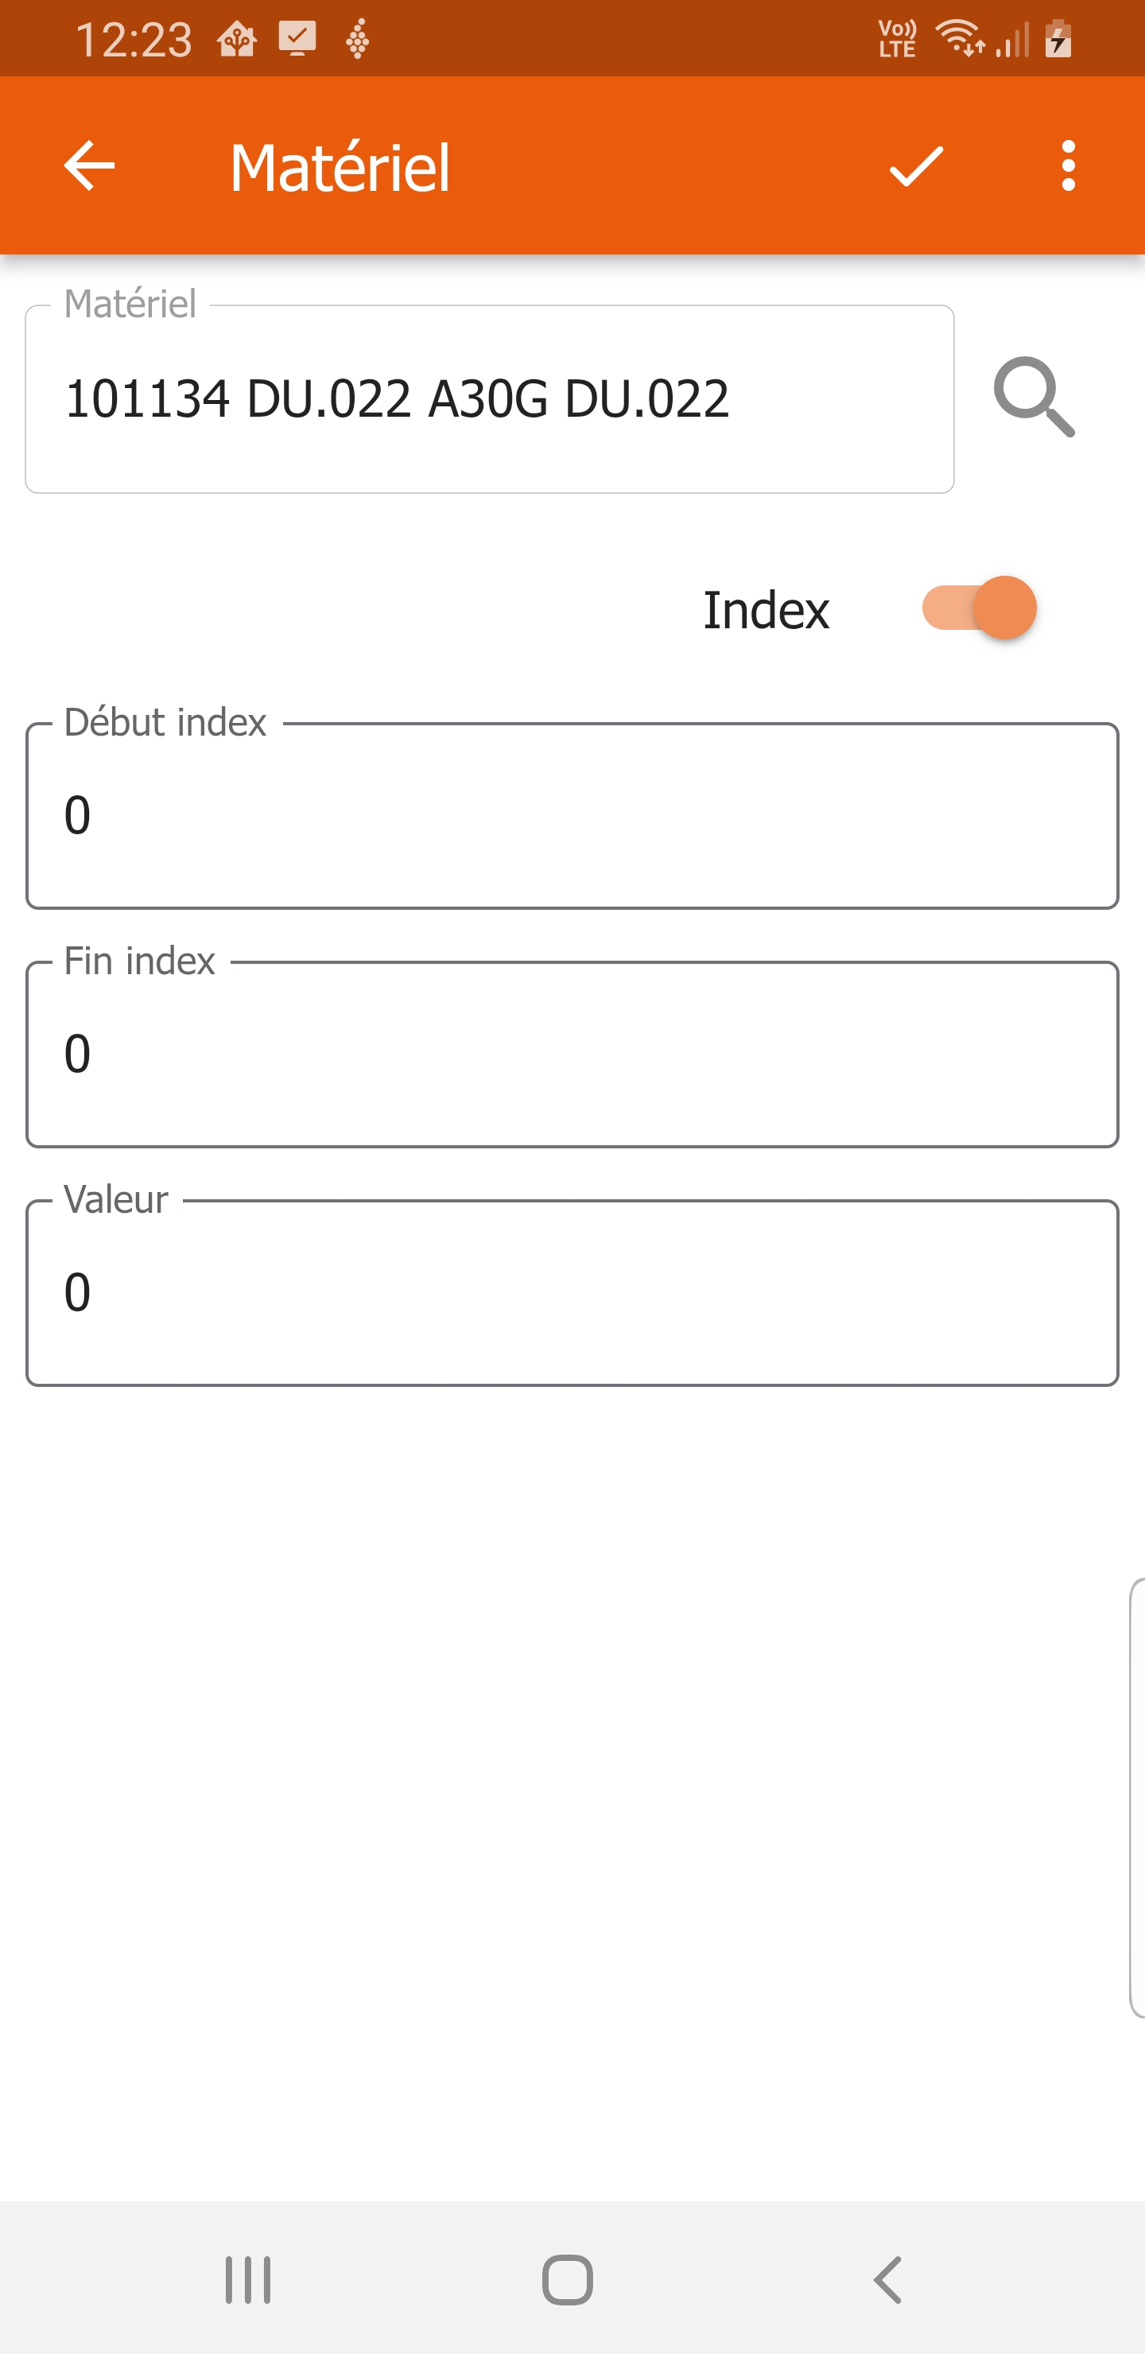Tap the grape-shaped notification icon
The height and width of the screenshot is (2354, 1145).
pyautogui.click(x=357, y=39)
